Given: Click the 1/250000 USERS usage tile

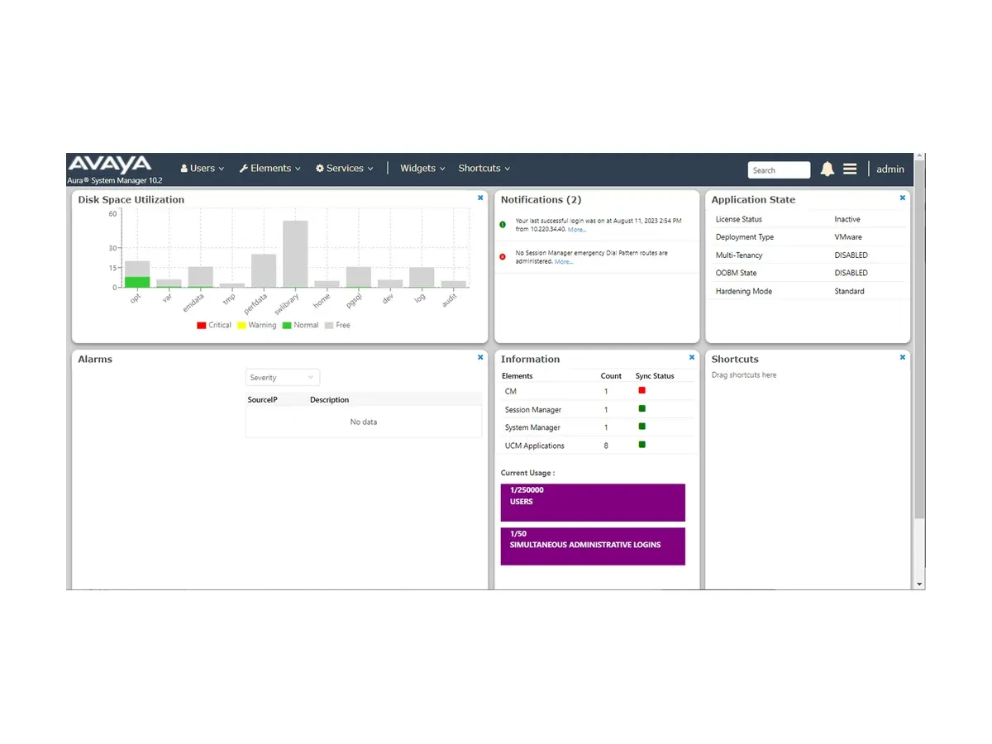Looking at the screenshot, I should pyautogui.click(x=593, y=503).
